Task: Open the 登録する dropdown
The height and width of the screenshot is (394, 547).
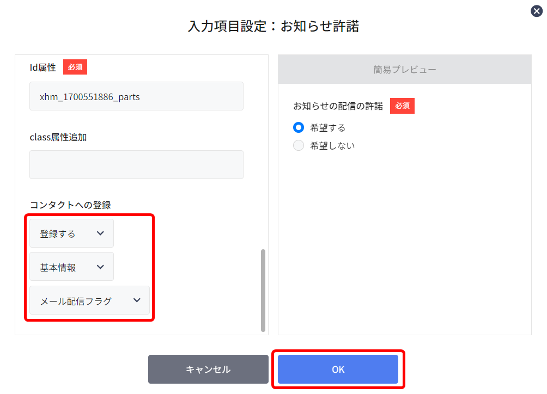Action: pyautogui.click(x=71, y=233)
